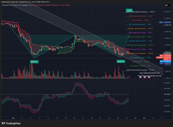The image size is (173, 127).
Task: Click the Bottom 1 pattern label
Action: (34, 62)
